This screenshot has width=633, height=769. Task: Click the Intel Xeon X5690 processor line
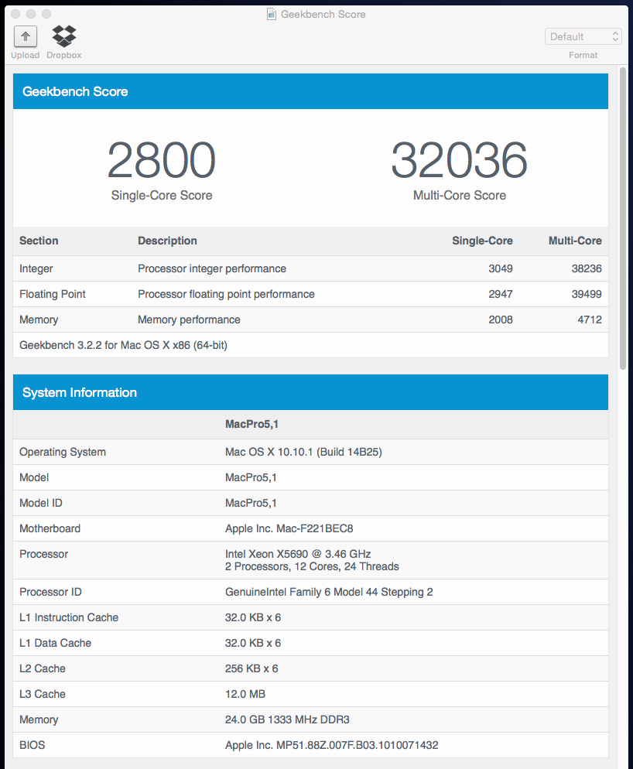tap(298, 554)
